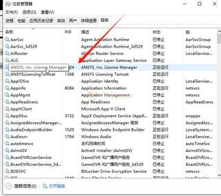The width and height of the screenshot is (221, 196).
Task: Click the AppReadiness group cell
Action: (199, 102)
